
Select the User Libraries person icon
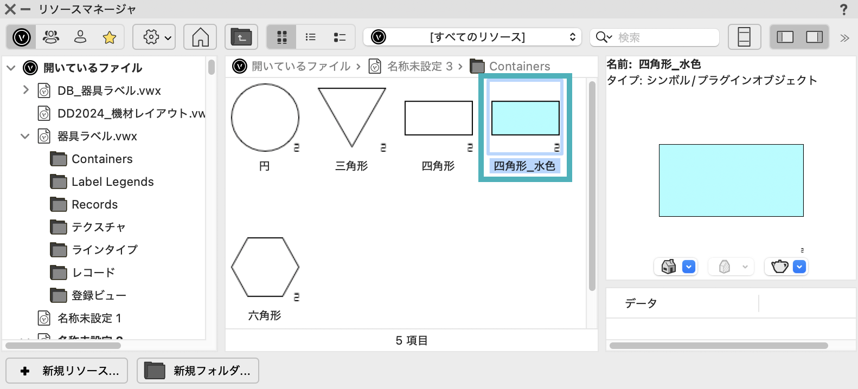(80, 37)
